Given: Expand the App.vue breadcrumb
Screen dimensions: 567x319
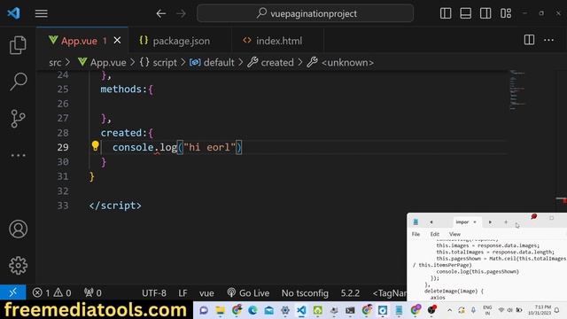Looking at the screenshot, I should pos(103,63).
